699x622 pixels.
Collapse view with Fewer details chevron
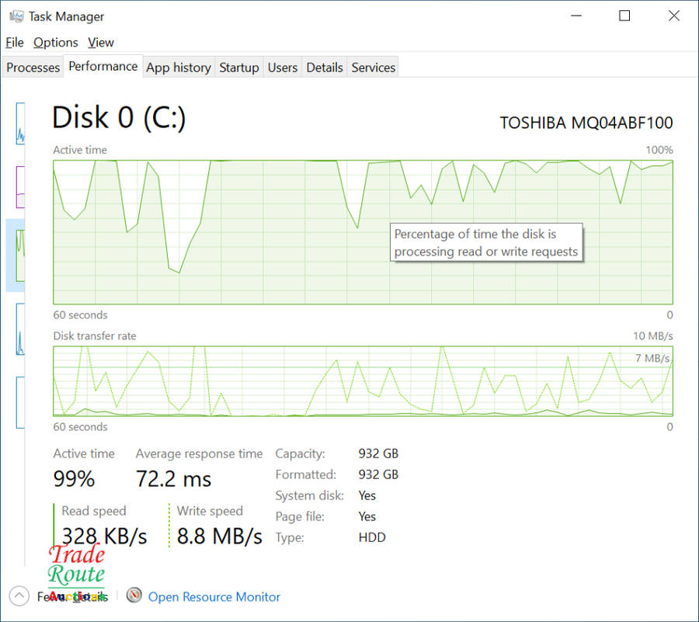click(19, 596)
